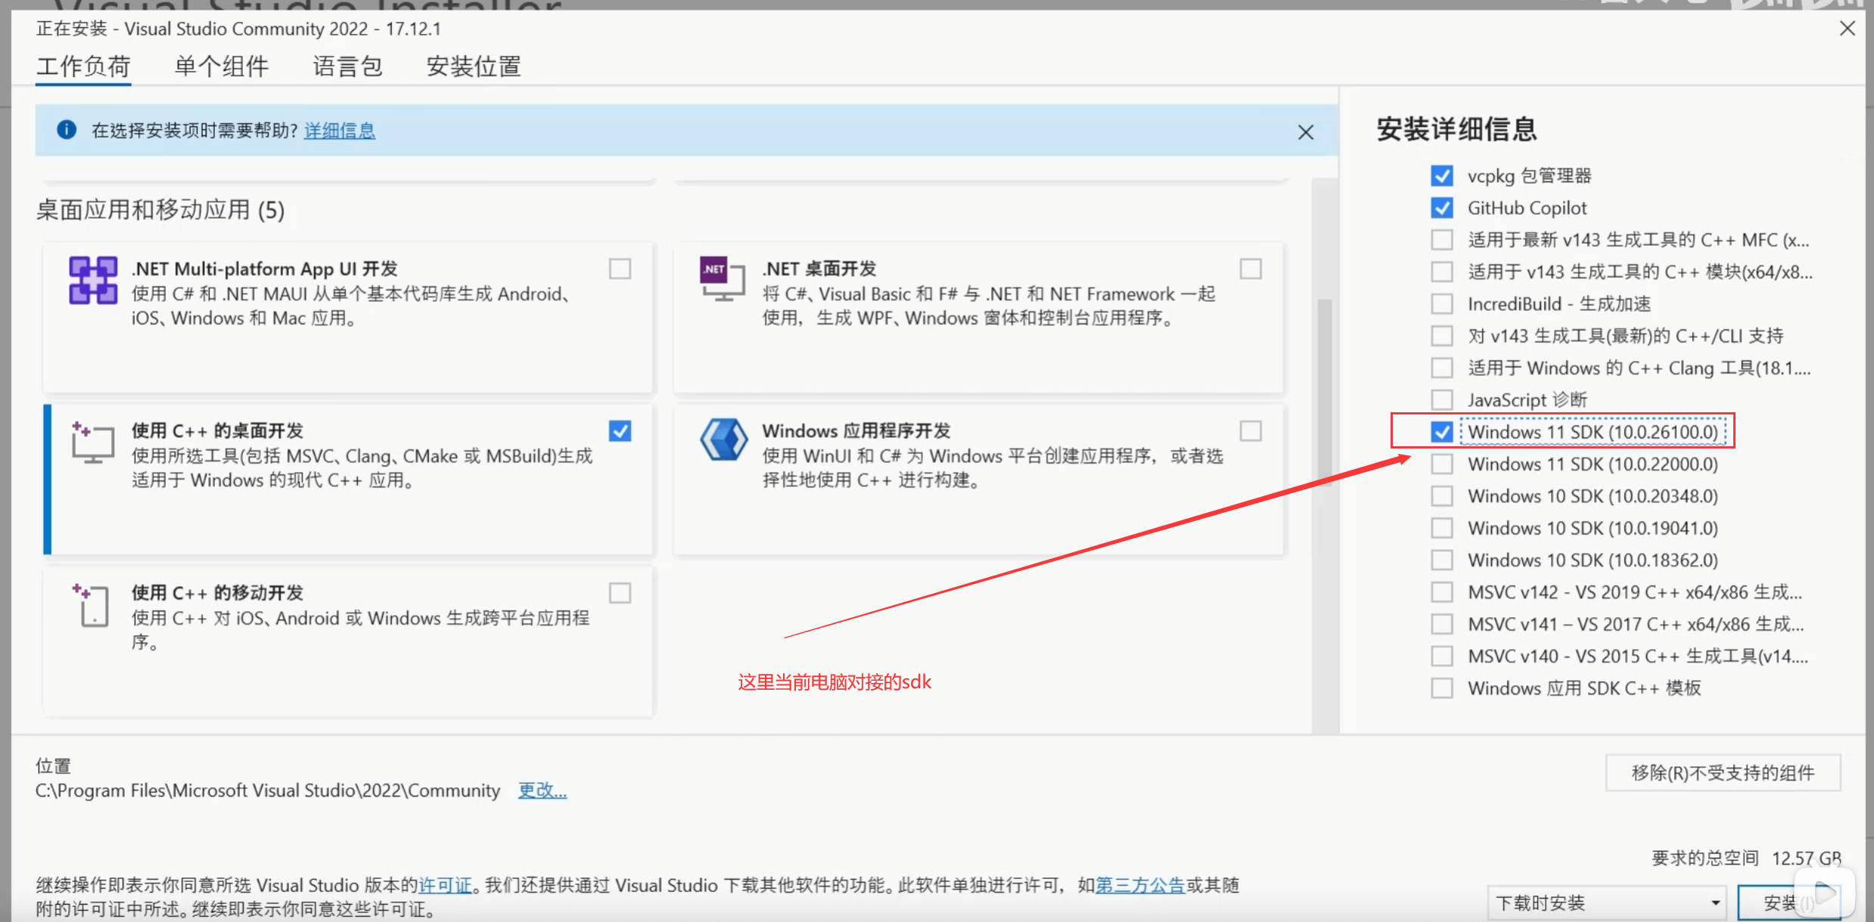Dismiss the help banner with X
Image resolution: width=1874 pixels, height=922 pixels.
coord(1305,132)
